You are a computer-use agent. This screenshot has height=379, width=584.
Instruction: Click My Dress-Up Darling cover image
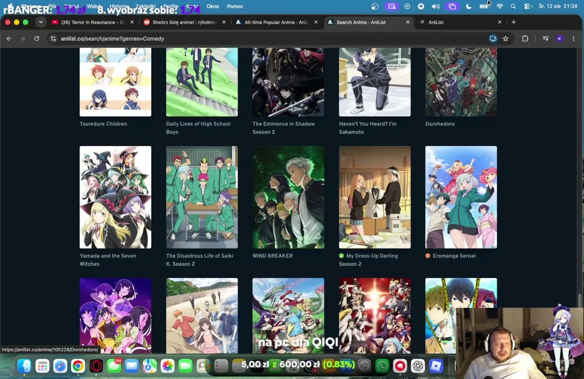pyautogui.click(x=375, y=197)
